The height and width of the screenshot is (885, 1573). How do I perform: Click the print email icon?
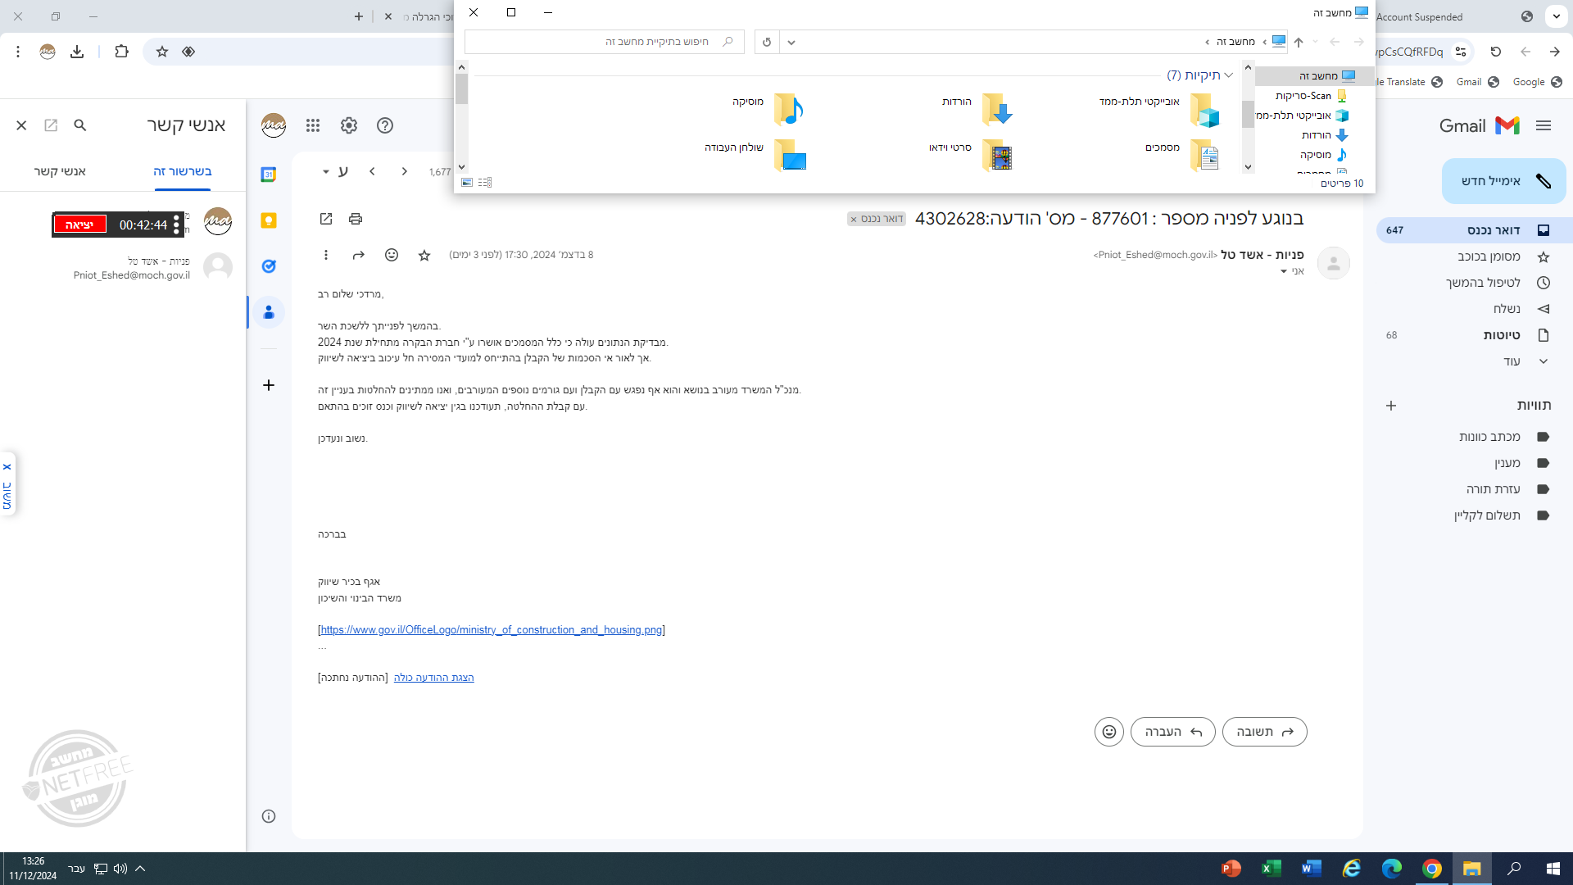(355, 219)
